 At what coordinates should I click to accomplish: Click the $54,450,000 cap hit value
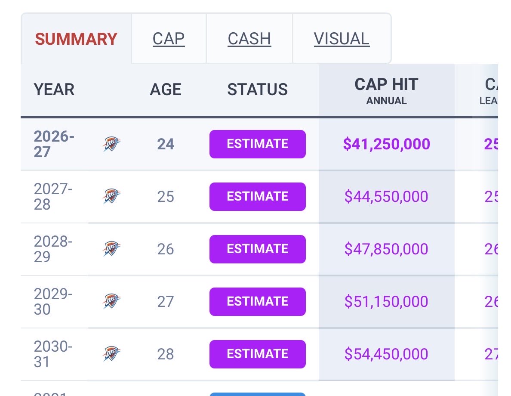[x=386, y=354]
